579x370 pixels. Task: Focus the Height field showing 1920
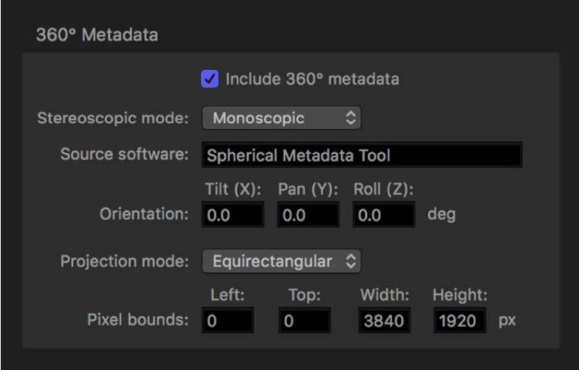coord(459,321)
